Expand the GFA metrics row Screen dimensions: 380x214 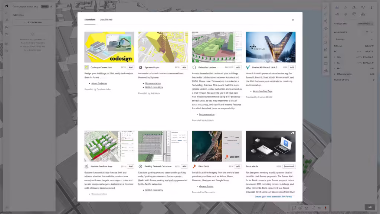(335, 57)
